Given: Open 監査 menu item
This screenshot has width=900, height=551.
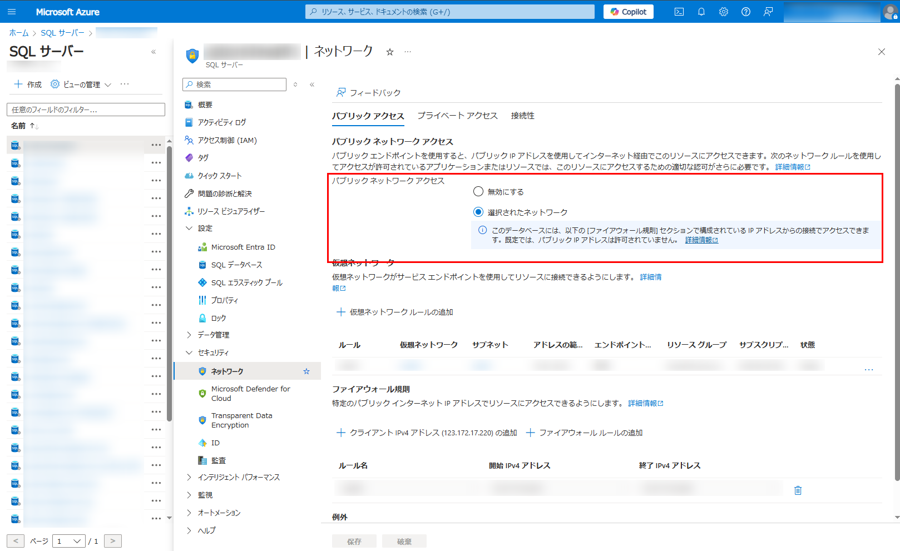Looking at the screenshot, I should tap(218, 460).
